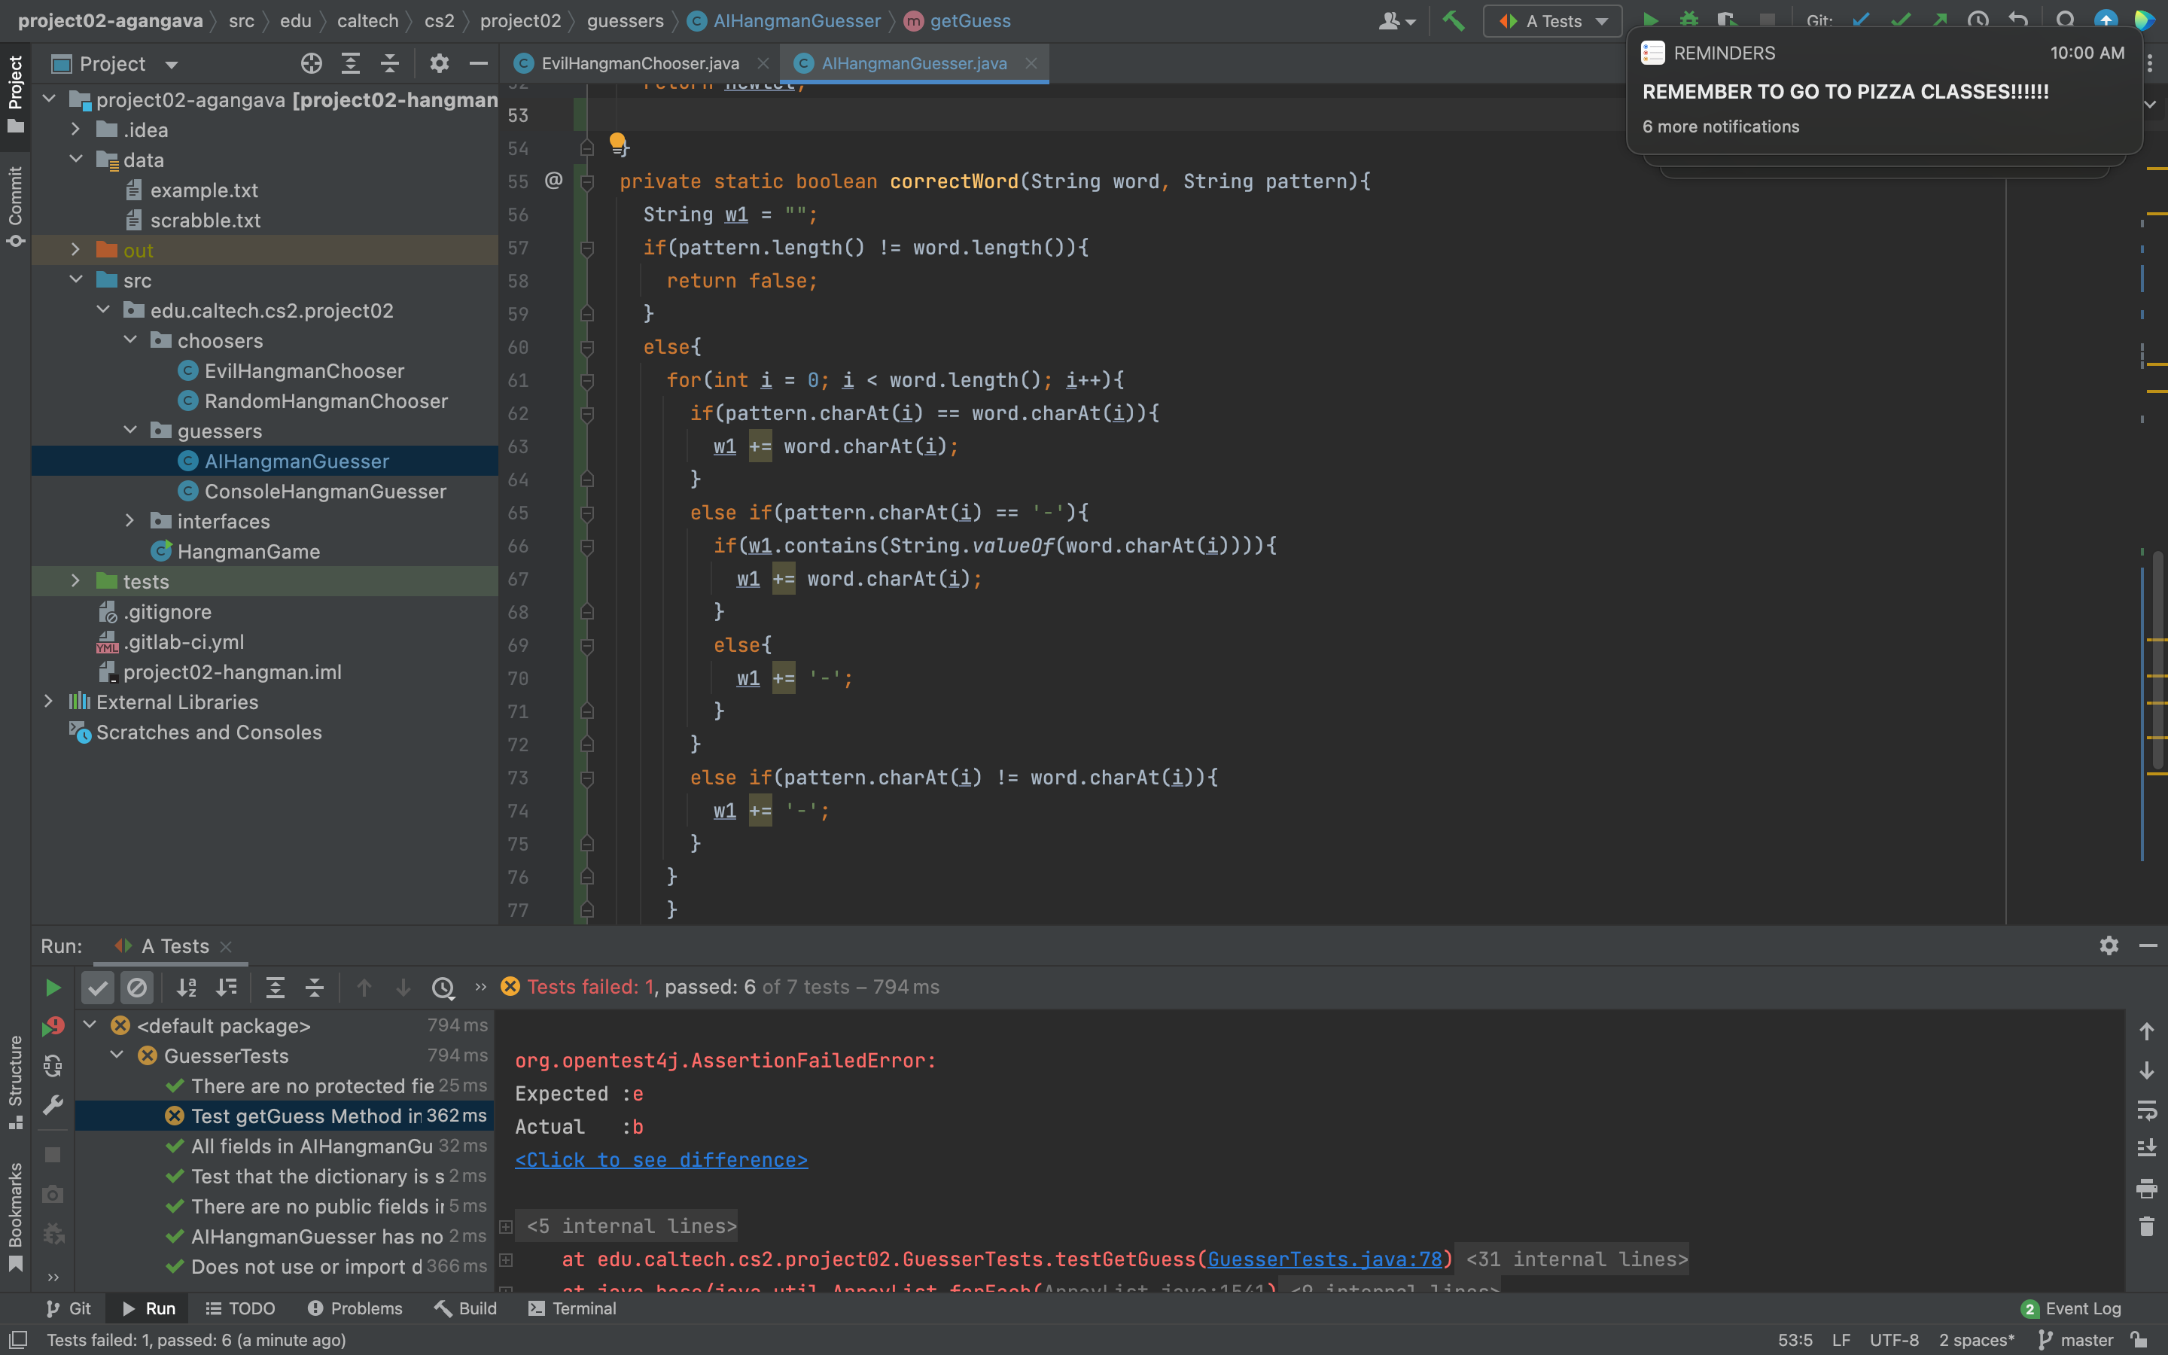The image size is (2168, 1355).
Task: Select ConsoleHangmanGuesser in project tree
Action: click(325, 491)
